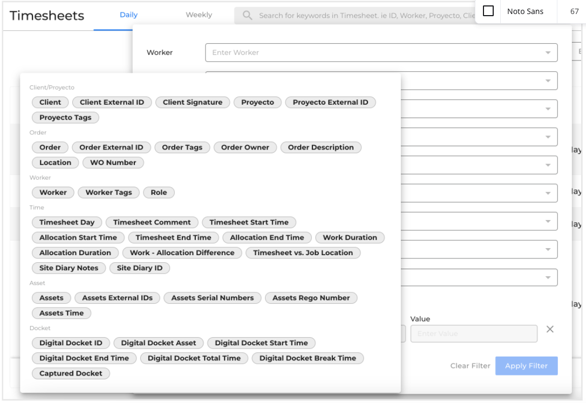Select Proyecto External ID chip
The width and height of the screenshot is (586, 403).
coord(330,103)
